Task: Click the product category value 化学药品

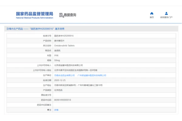Action: (x=59, y=90)
